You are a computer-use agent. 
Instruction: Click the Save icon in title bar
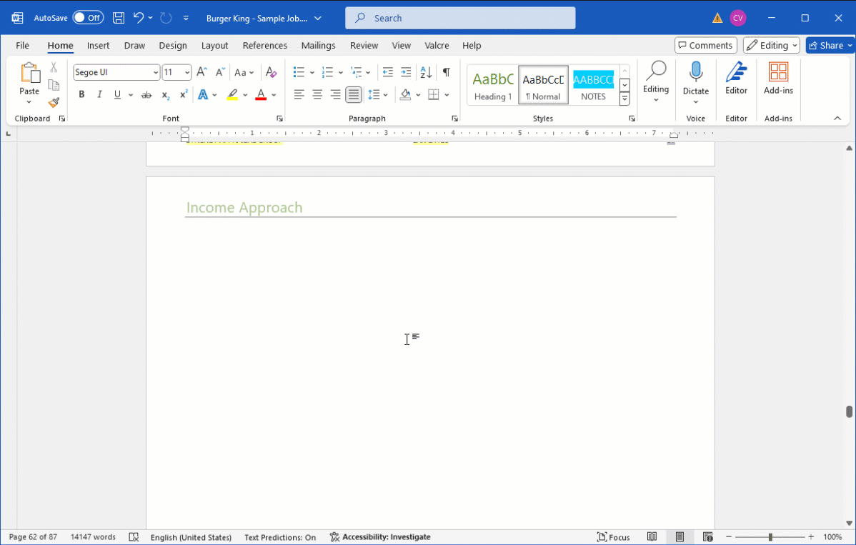[119, 18]
